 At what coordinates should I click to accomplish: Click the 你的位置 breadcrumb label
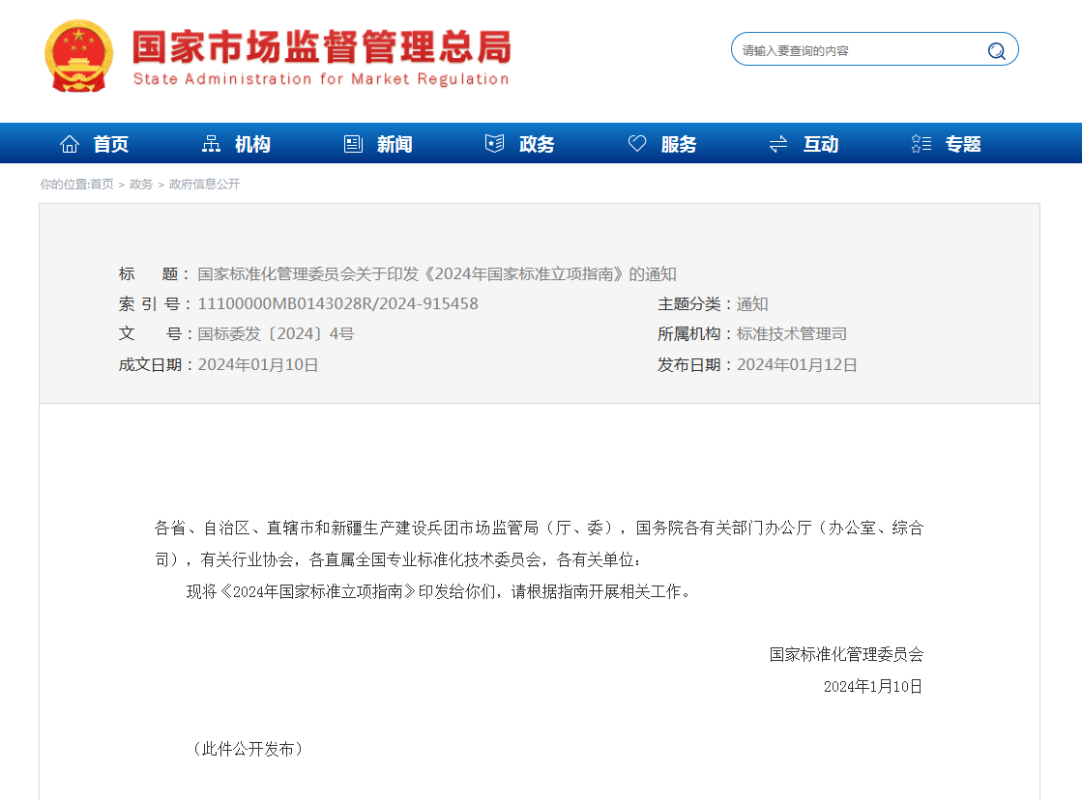point(65,185)
